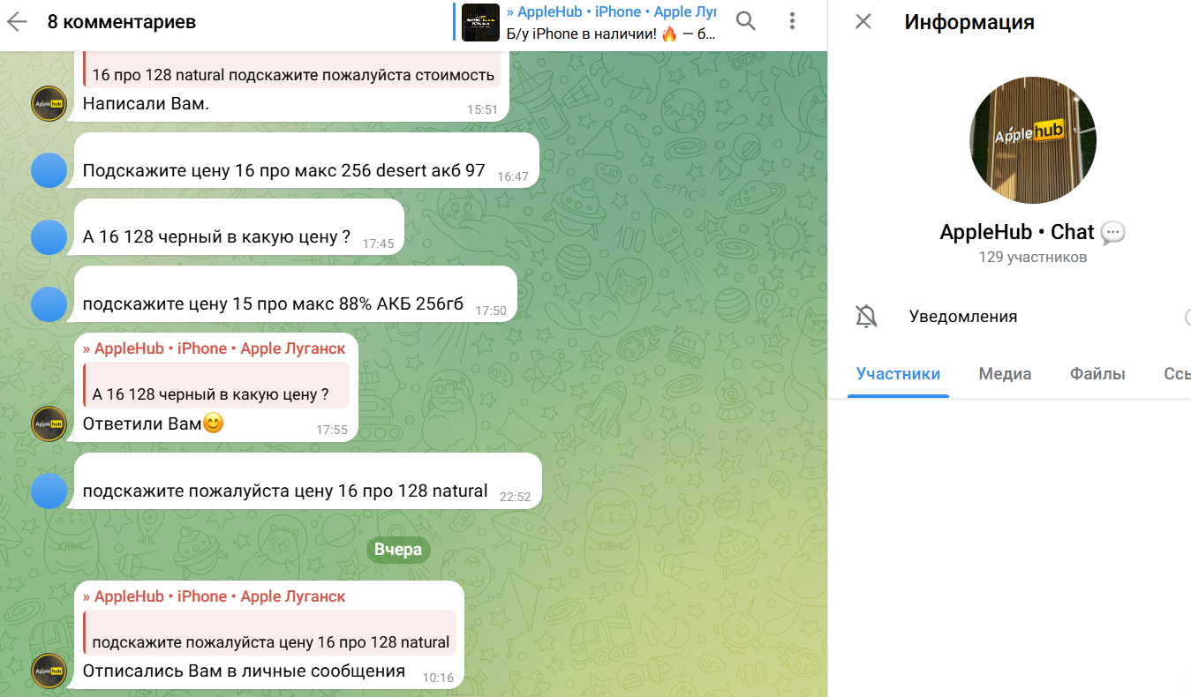Image resolution: width=1191 pixels, height=697 pixels.
Task: Open sender name above the Ответили Вам reply
Action: pyautogui.click(x=215, y=348)
